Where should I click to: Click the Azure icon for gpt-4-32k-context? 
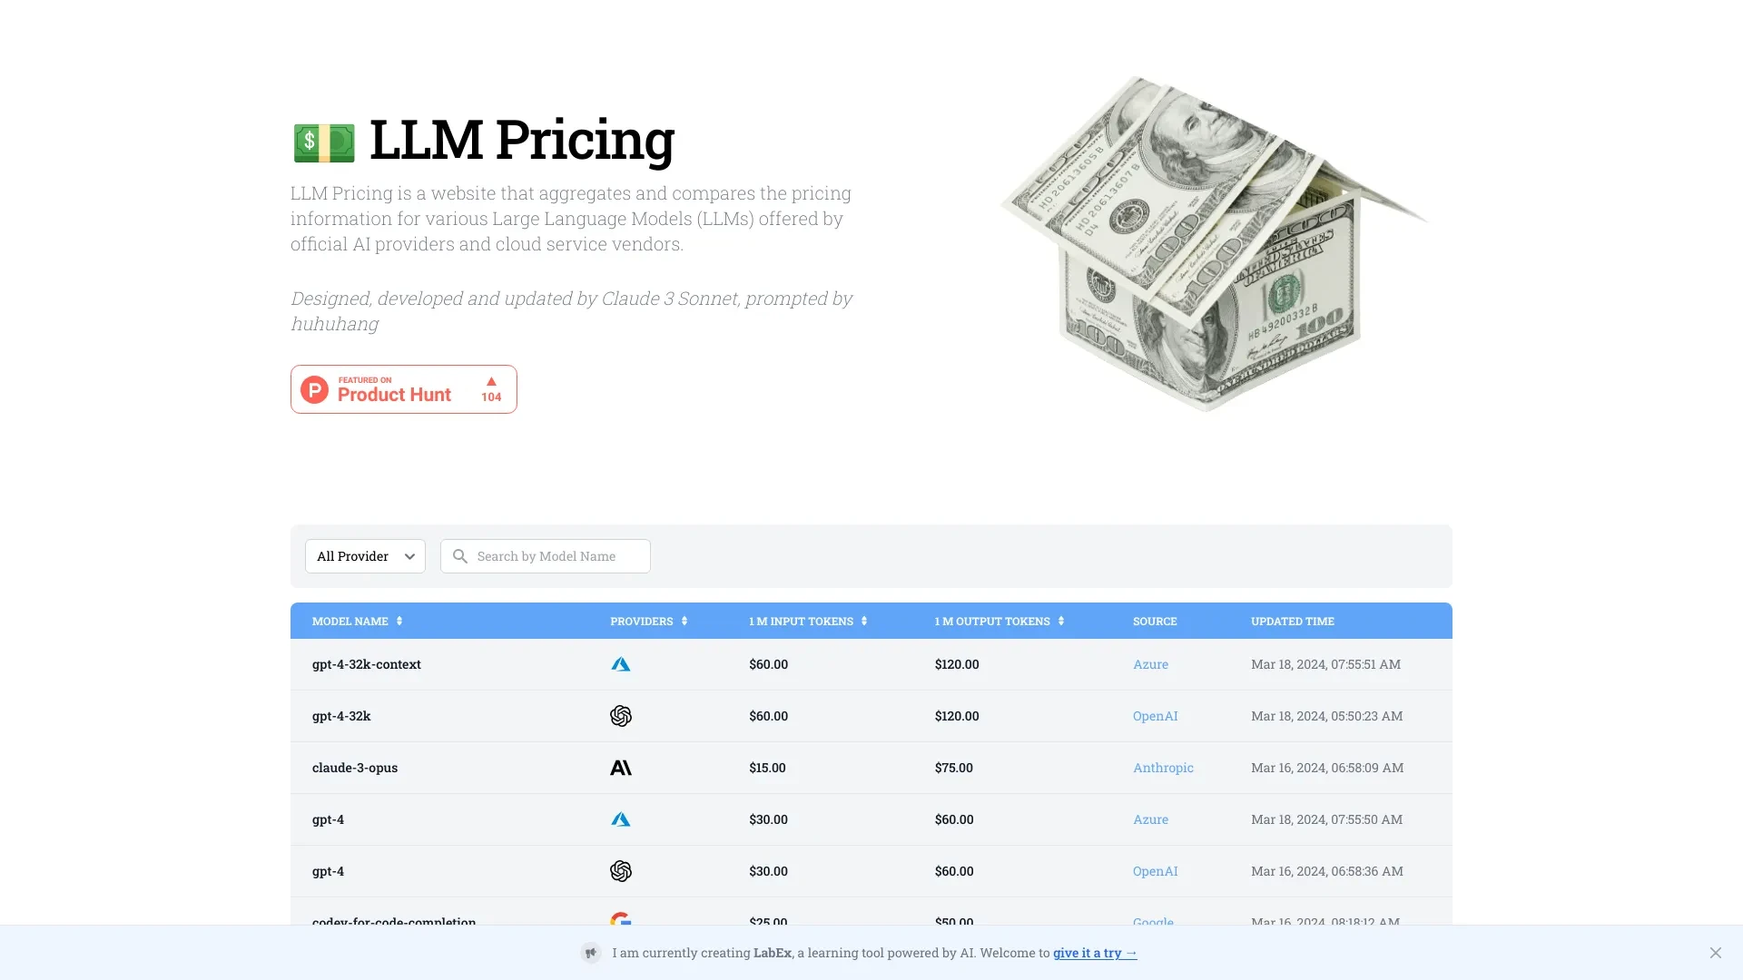(x=620, y=664)
